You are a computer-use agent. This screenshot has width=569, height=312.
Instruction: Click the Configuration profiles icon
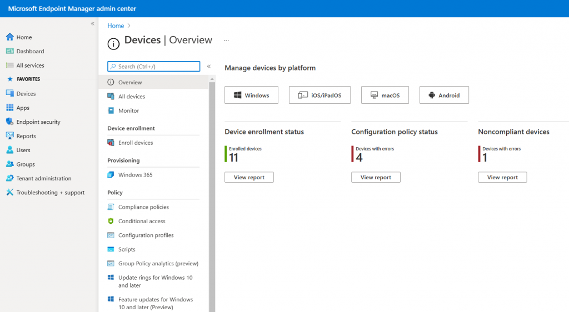pyautogui.click(x=111, y=235)
